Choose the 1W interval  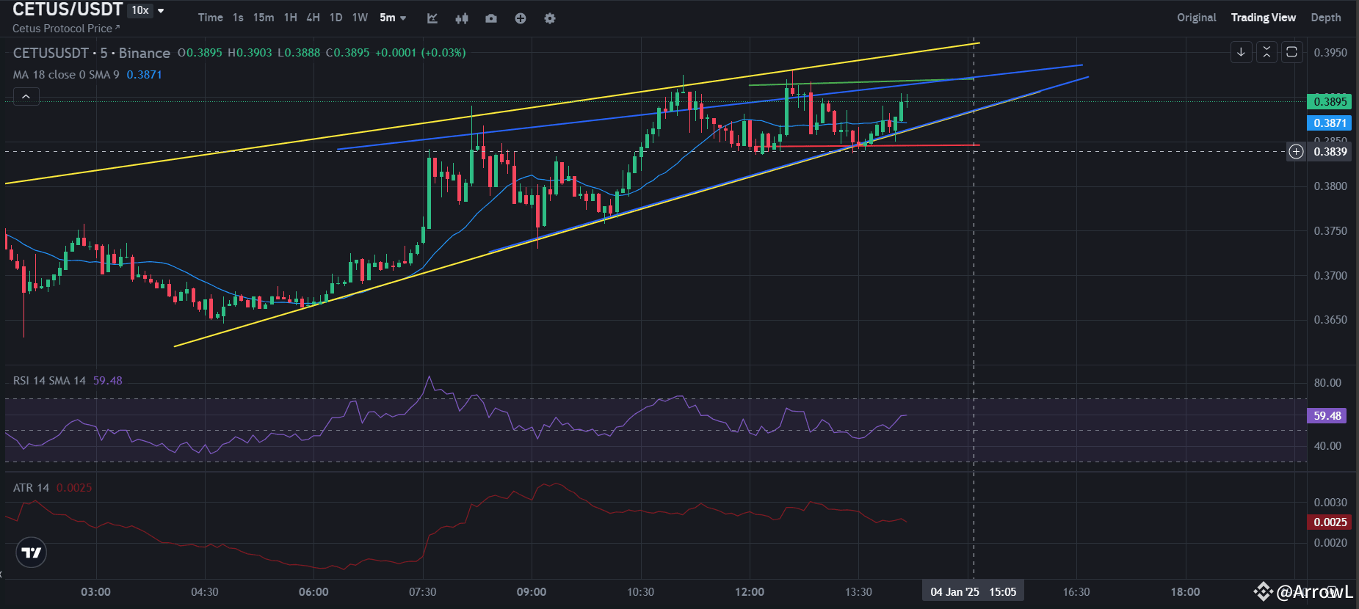(360, 18)
